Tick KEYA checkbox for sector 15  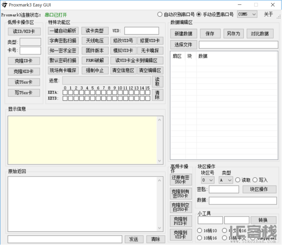[148, 92]
